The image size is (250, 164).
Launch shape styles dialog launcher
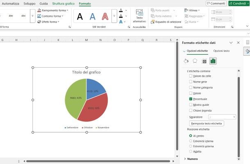70,27
